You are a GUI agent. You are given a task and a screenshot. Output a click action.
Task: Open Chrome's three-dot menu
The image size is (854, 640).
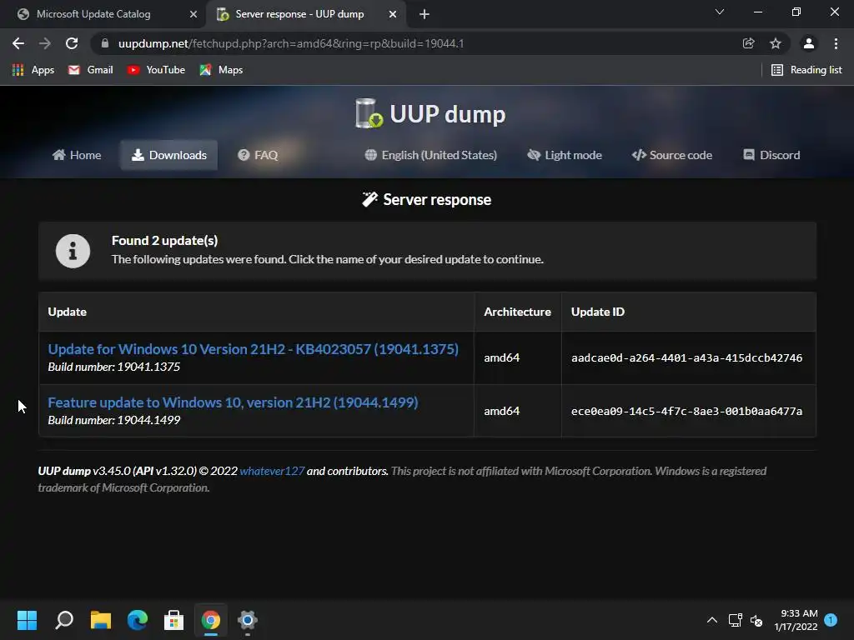pos(836,43)
